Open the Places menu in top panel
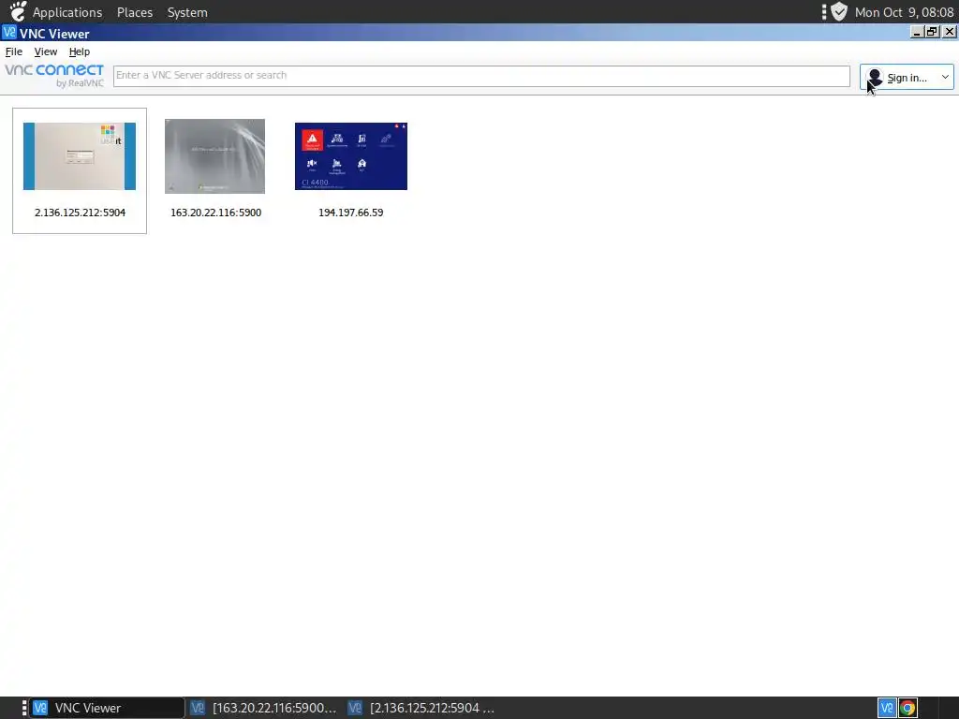This screenshot has height=719, width=959. (135, 12)
